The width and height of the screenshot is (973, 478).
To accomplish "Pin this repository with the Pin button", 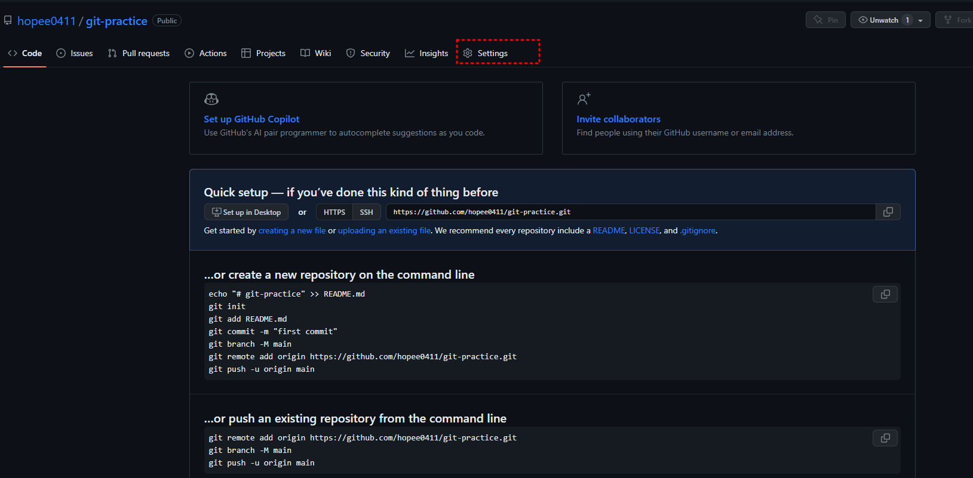I will [825, 20].
